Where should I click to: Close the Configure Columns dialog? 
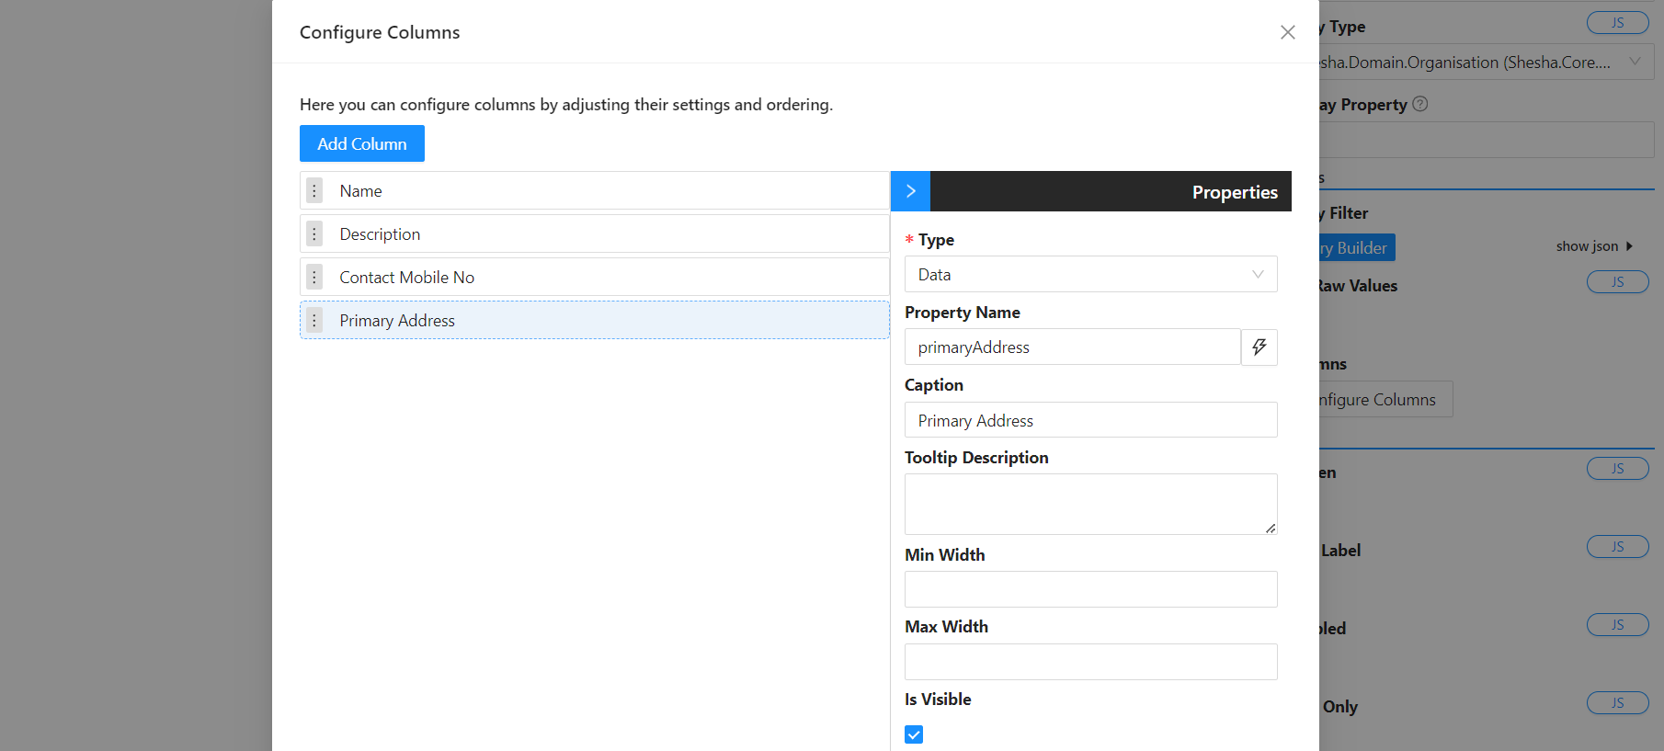coord(1287,32)
